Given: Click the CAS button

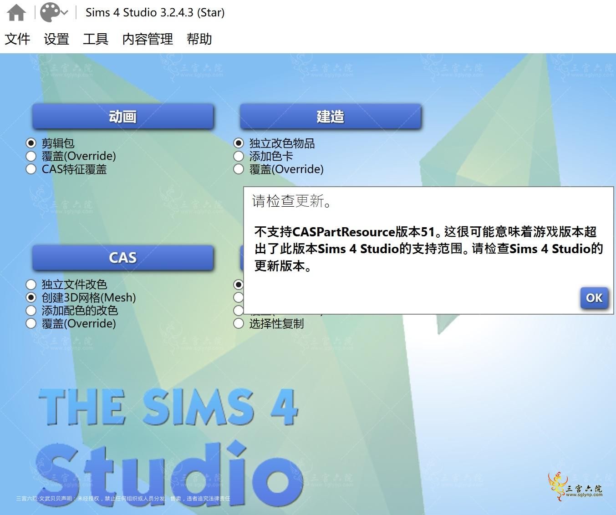Looking at the screenshot, I should coord(122,258).
